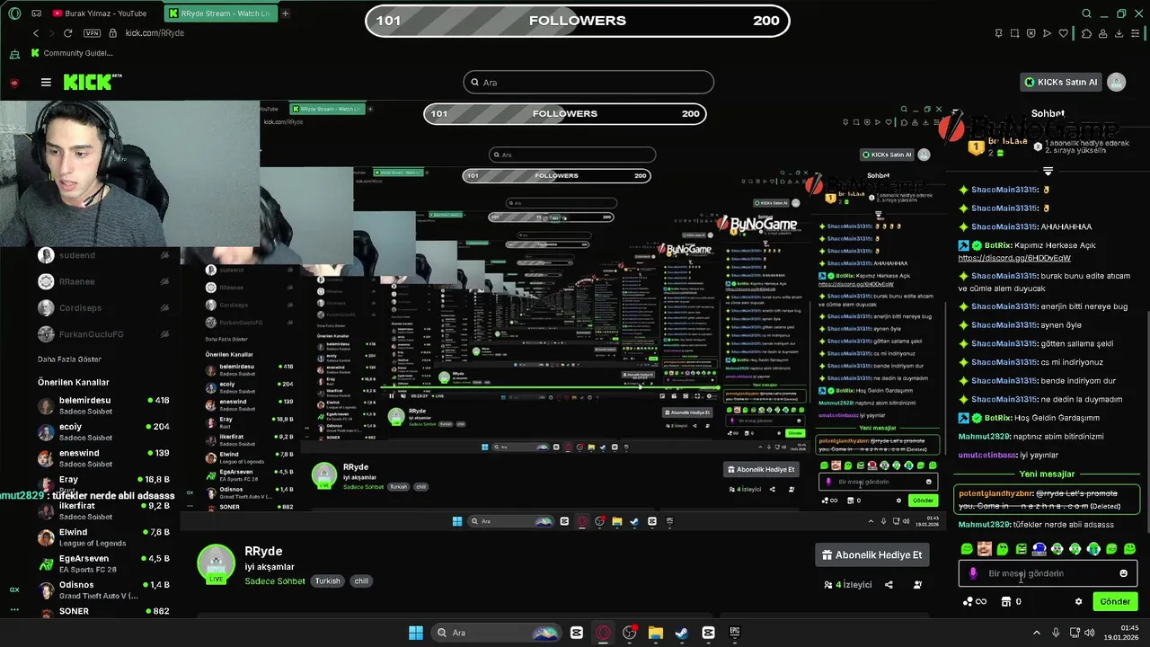Screen dimensions: 1150x647
Task: Click the purple microphone icon in chat box
Action: (973, 573)
